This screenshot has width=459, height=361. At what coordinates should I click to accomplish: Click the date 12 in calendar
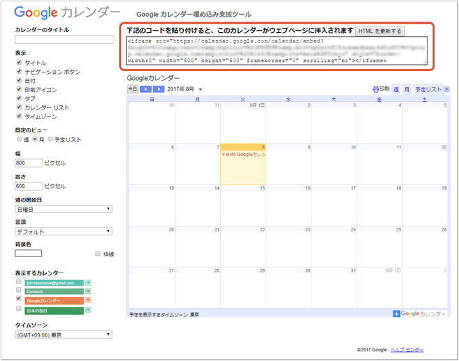tap(444, 147)
